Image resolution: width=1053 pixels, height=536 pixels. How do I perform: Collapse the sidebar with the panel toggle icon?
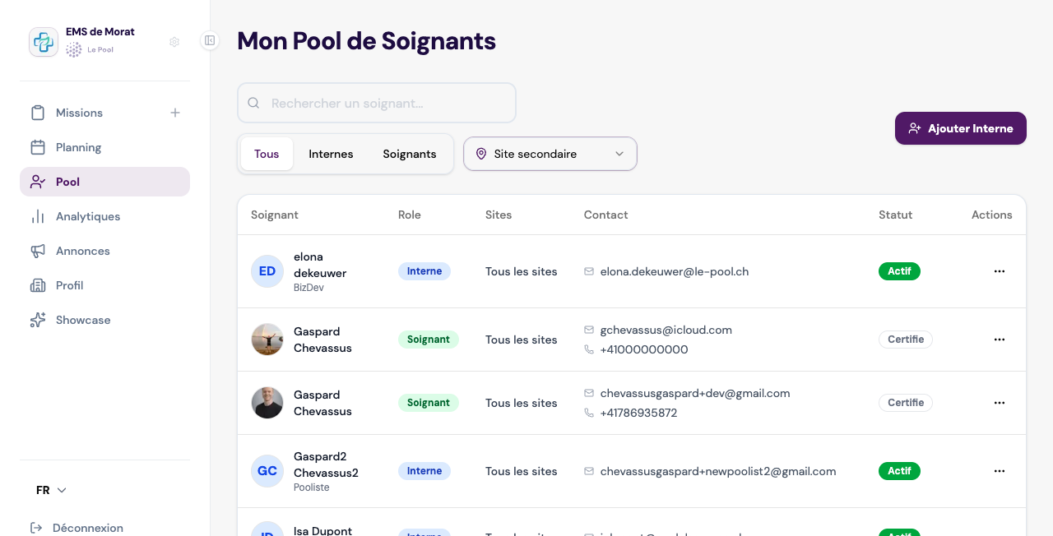pyautogui.click(x=210, y=40)
